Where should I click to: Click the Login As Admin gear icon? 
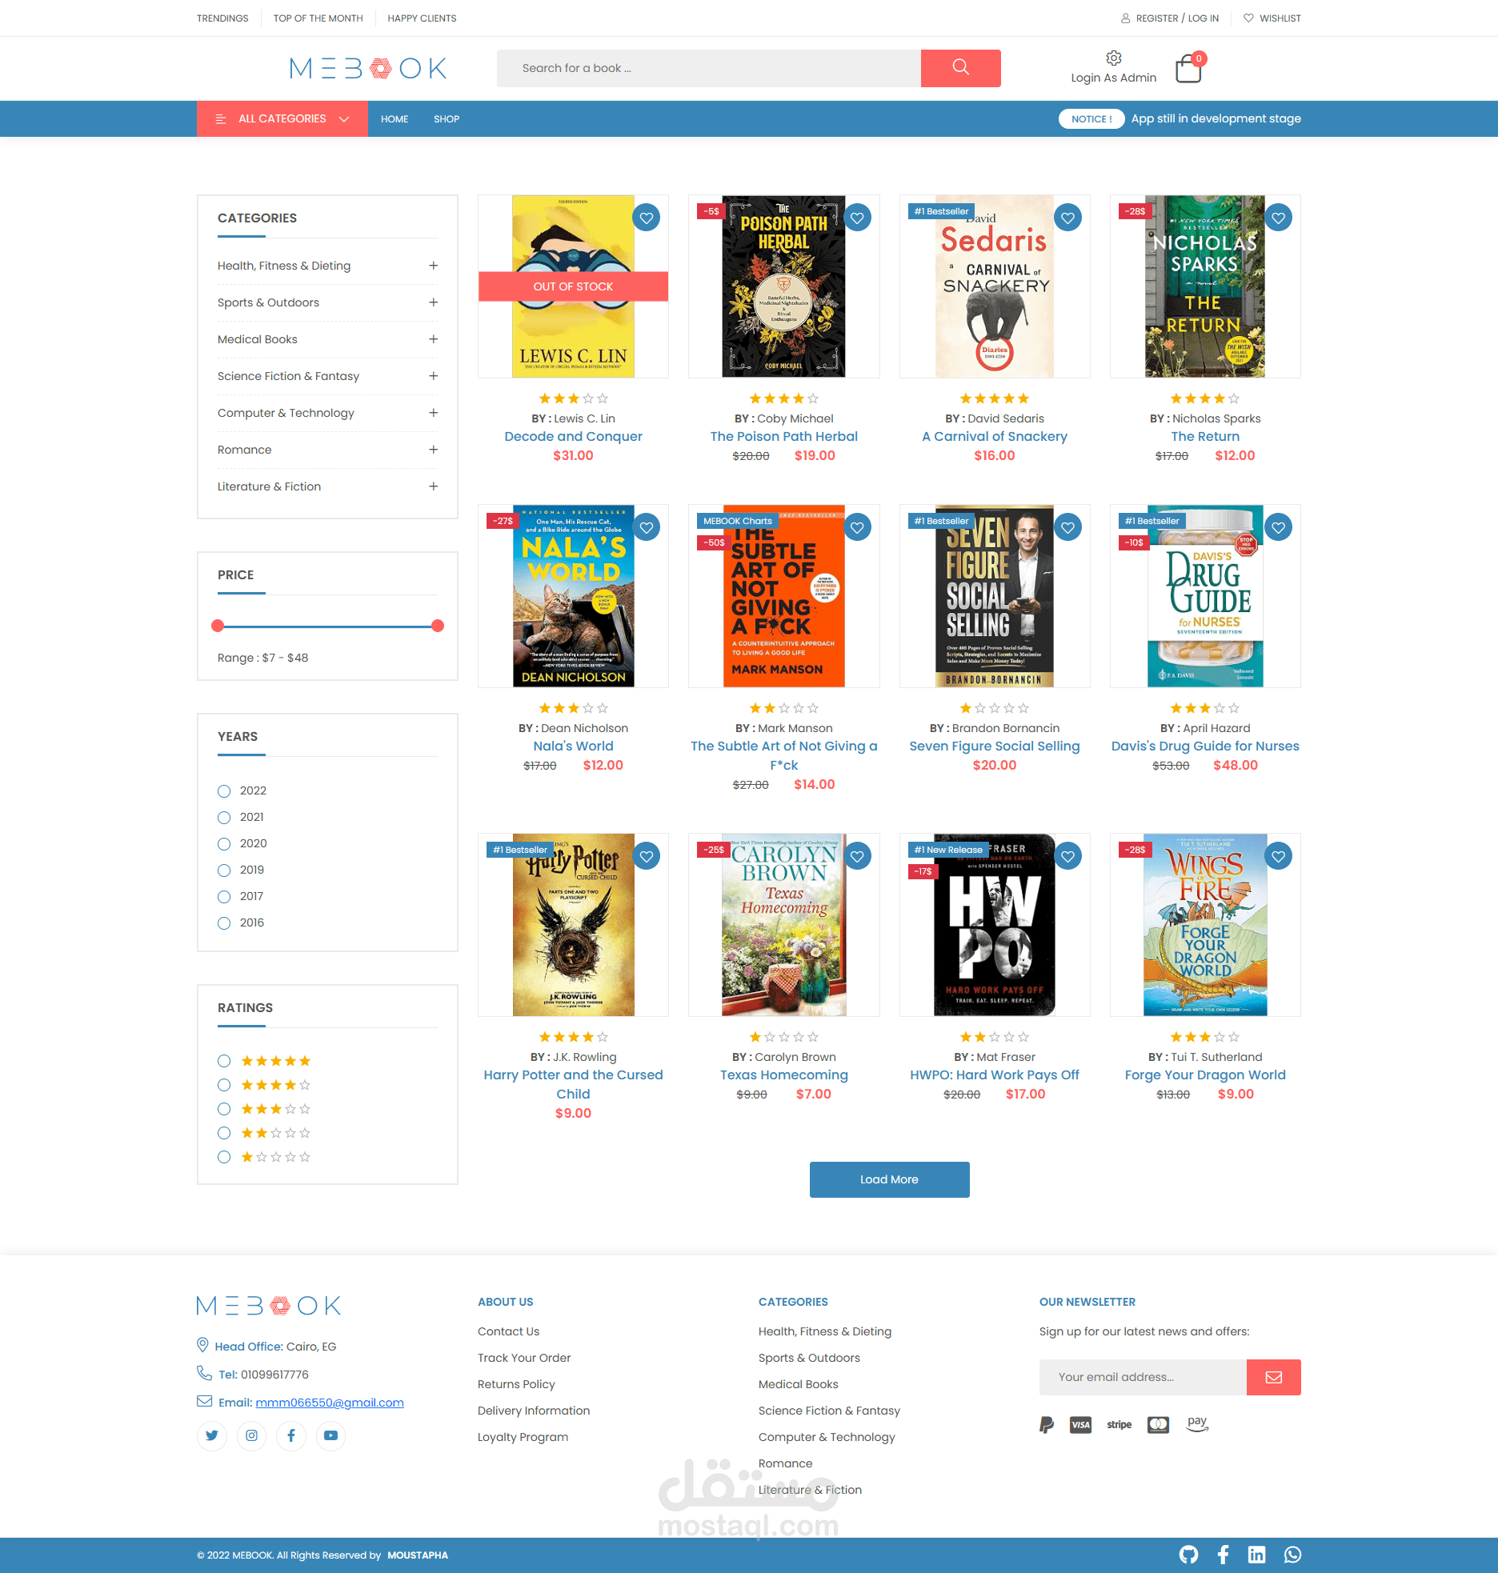pyautogui.click(x=1113, y=58)
